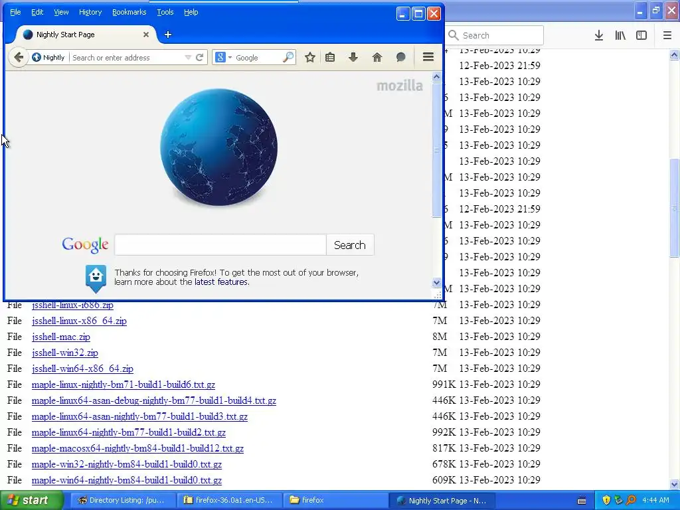Open the Edit menu
The height and width of the screenshot is (510, 680).
pos(37,12)
